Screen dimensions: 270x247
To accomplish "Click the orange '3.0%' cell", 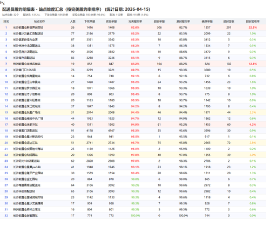I will pos(253,155).
